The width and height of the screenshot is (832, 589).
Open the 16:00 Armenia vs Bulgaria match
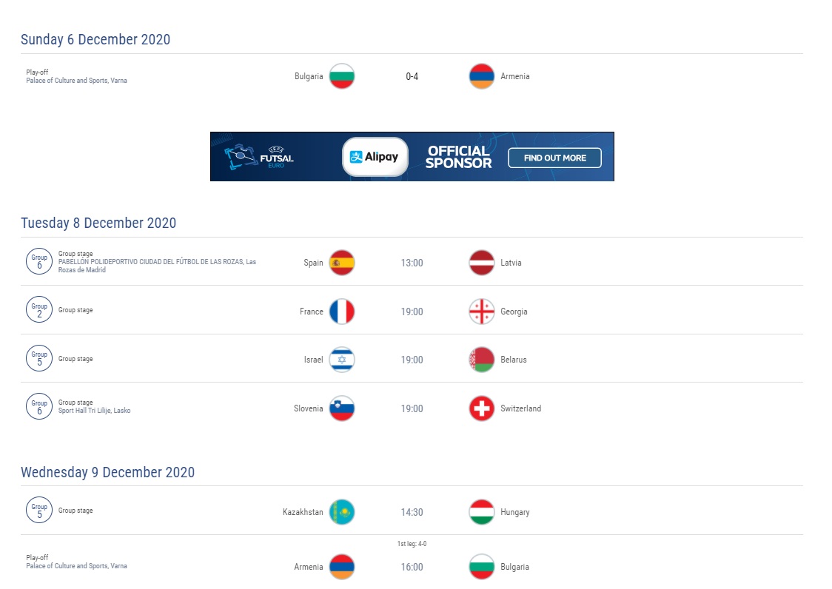(412, 567)
